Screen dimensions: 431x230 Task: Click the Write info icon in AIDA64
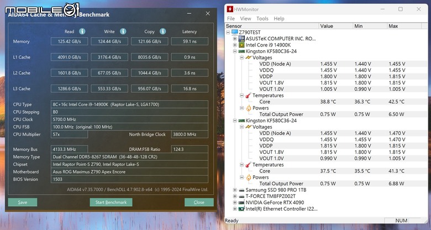point(123,32)
